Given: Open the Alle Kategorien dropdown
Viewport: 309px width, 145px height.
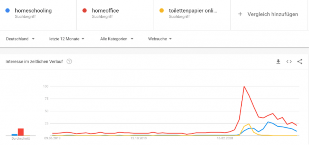Looking at the screenshot, I should pyautogui.click(x=117, y=39).
